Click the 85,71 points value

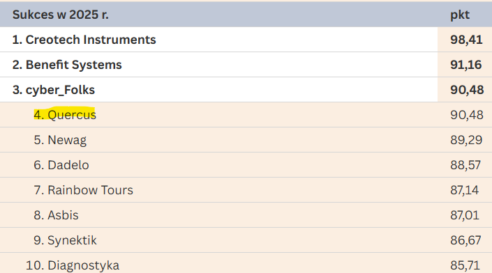pyautogui.click(x=465, y=265)
